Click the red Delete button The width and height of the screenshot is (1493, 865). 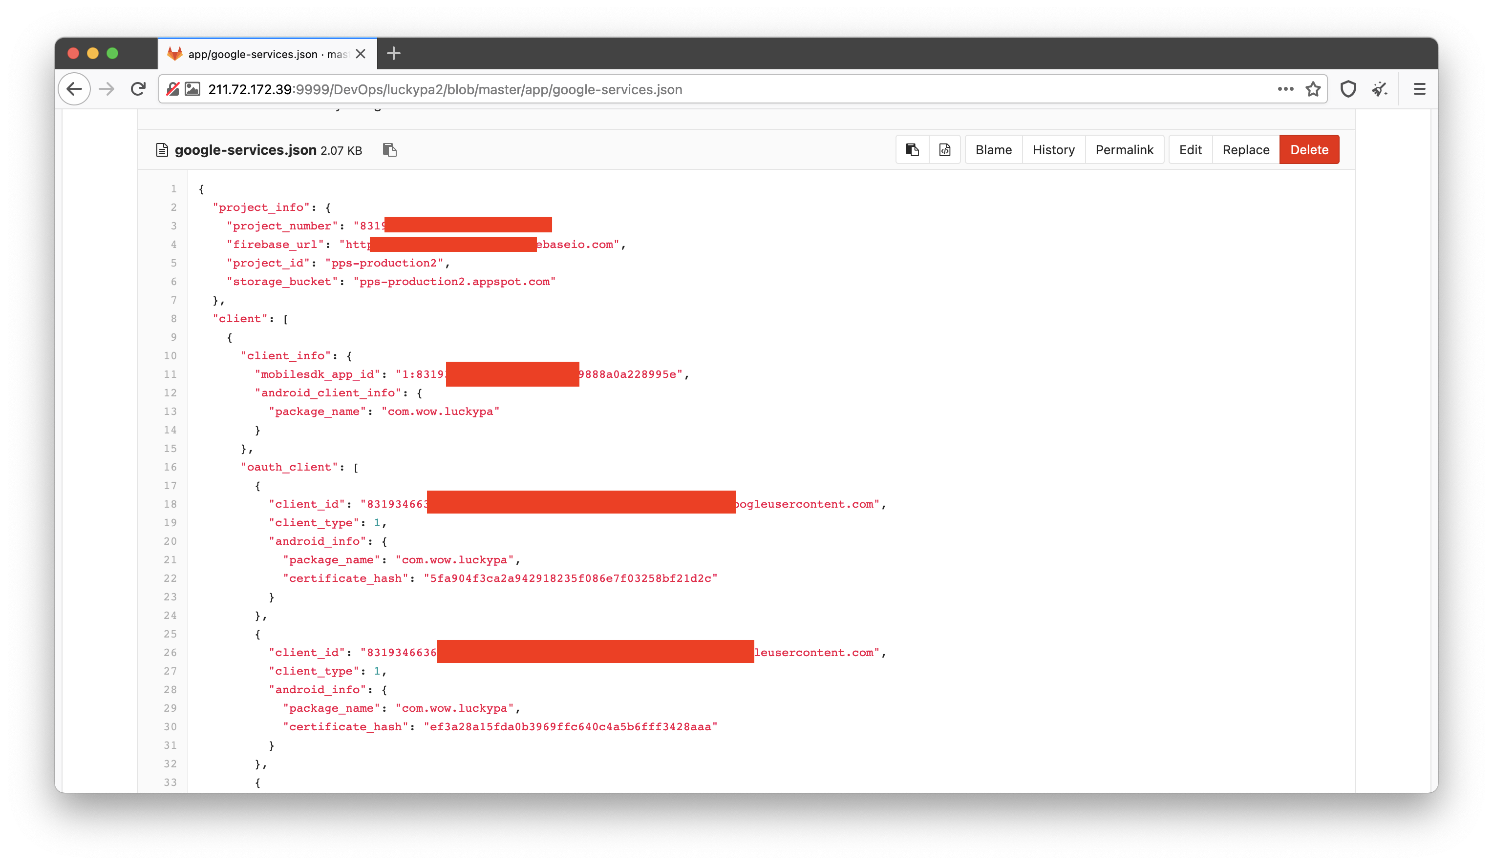coord(1309,150)
